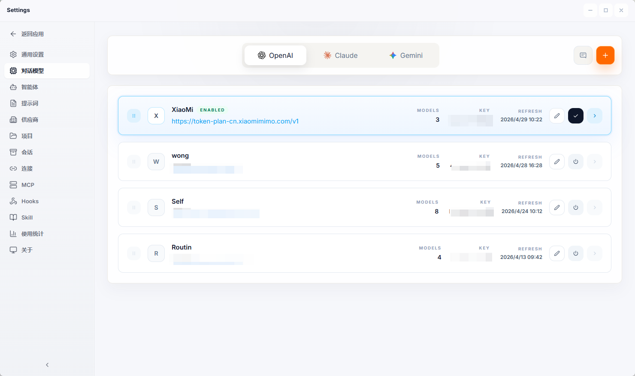The width and height of the screenshot is (635, 376).
Task: View 使用统计 usage statistics
Action: pyautogui.click(x=47, y=234)
